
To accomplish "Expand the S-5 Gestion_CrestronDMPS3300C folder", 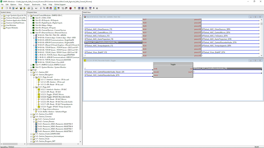I will pyautogui.click(x=31, y=134).
